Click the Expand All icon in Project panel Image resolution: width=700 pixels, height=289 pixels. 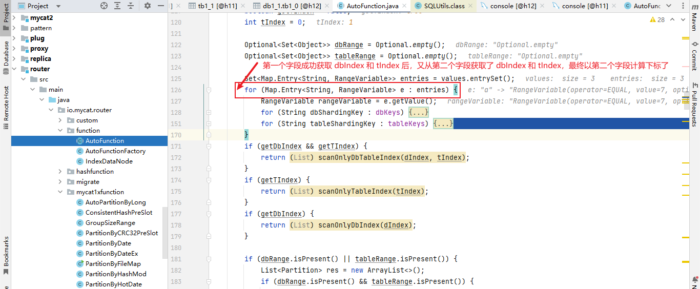(118, 6)
